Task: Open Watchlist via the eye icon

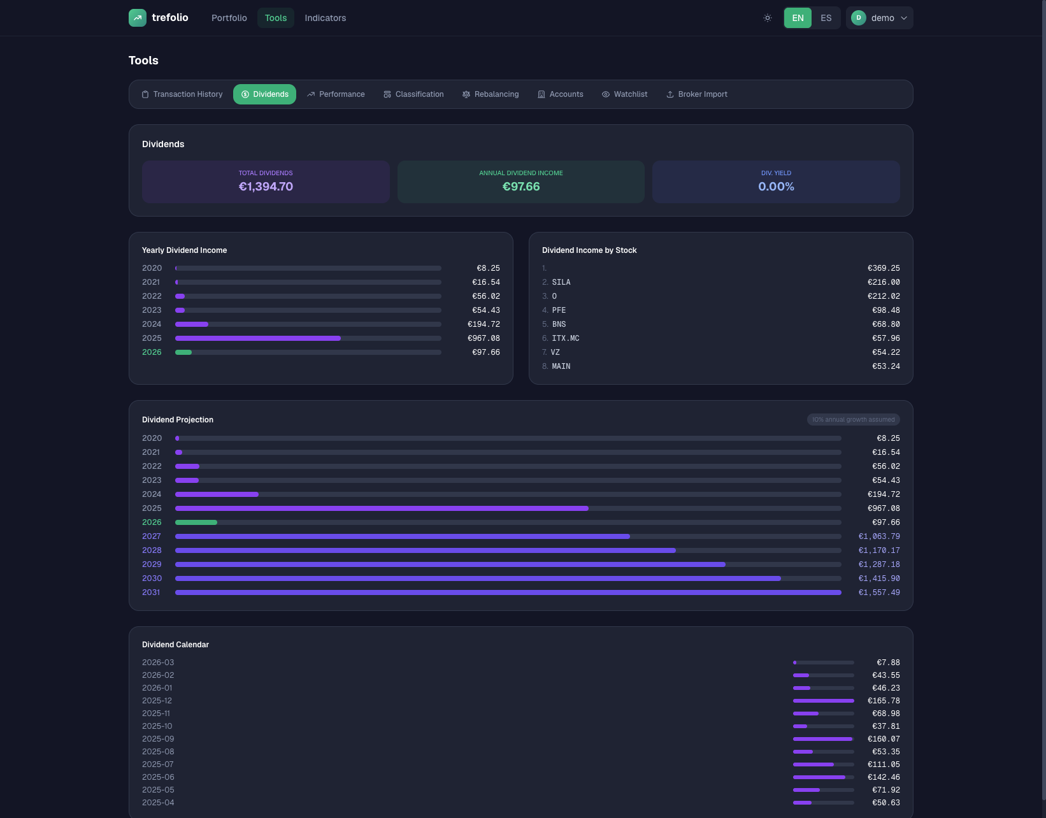Action: click(x=605, y=94)
